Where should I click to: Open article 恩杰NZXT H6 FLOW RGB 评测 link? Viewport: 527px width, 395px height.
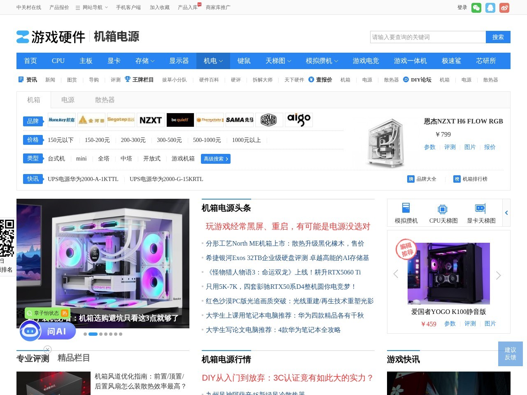tap(450, 147)
